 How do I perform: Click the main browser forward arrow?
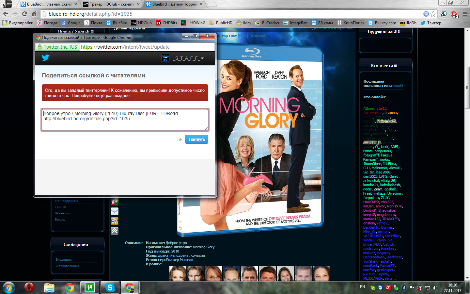pos(15,14)
